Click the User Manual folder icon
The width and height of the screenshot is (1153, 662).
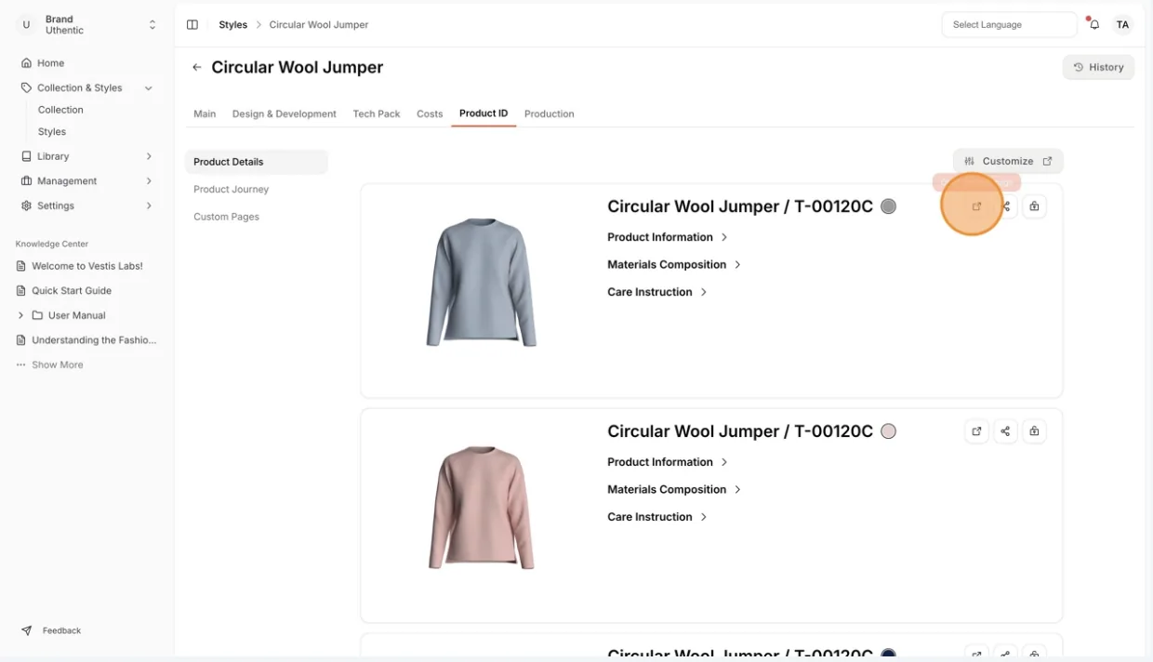38,315
